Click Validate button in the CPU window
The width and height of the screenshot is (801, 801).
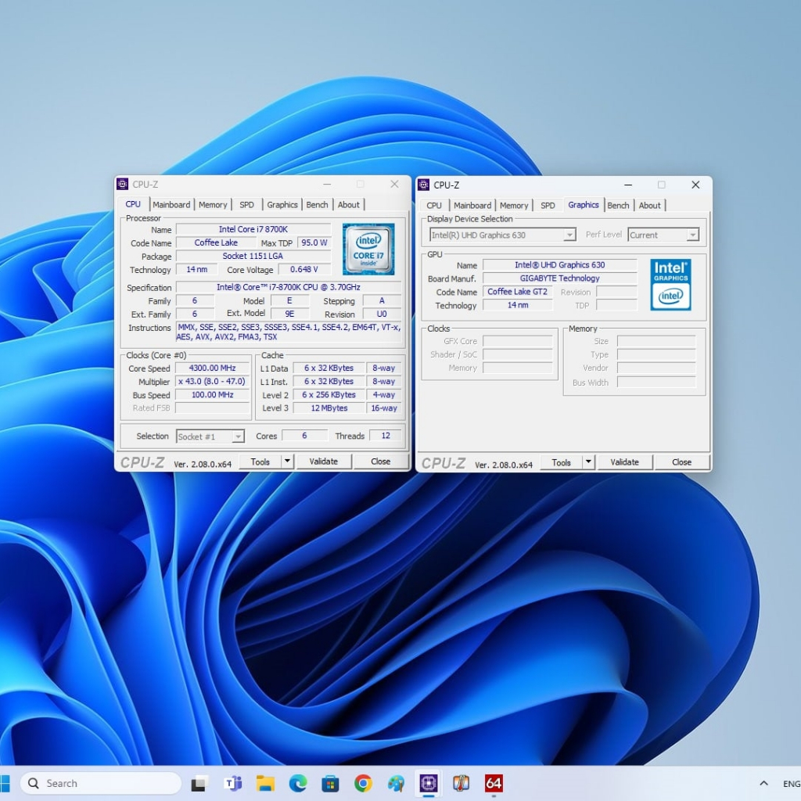pyautogui.click(x=323, y=462)
